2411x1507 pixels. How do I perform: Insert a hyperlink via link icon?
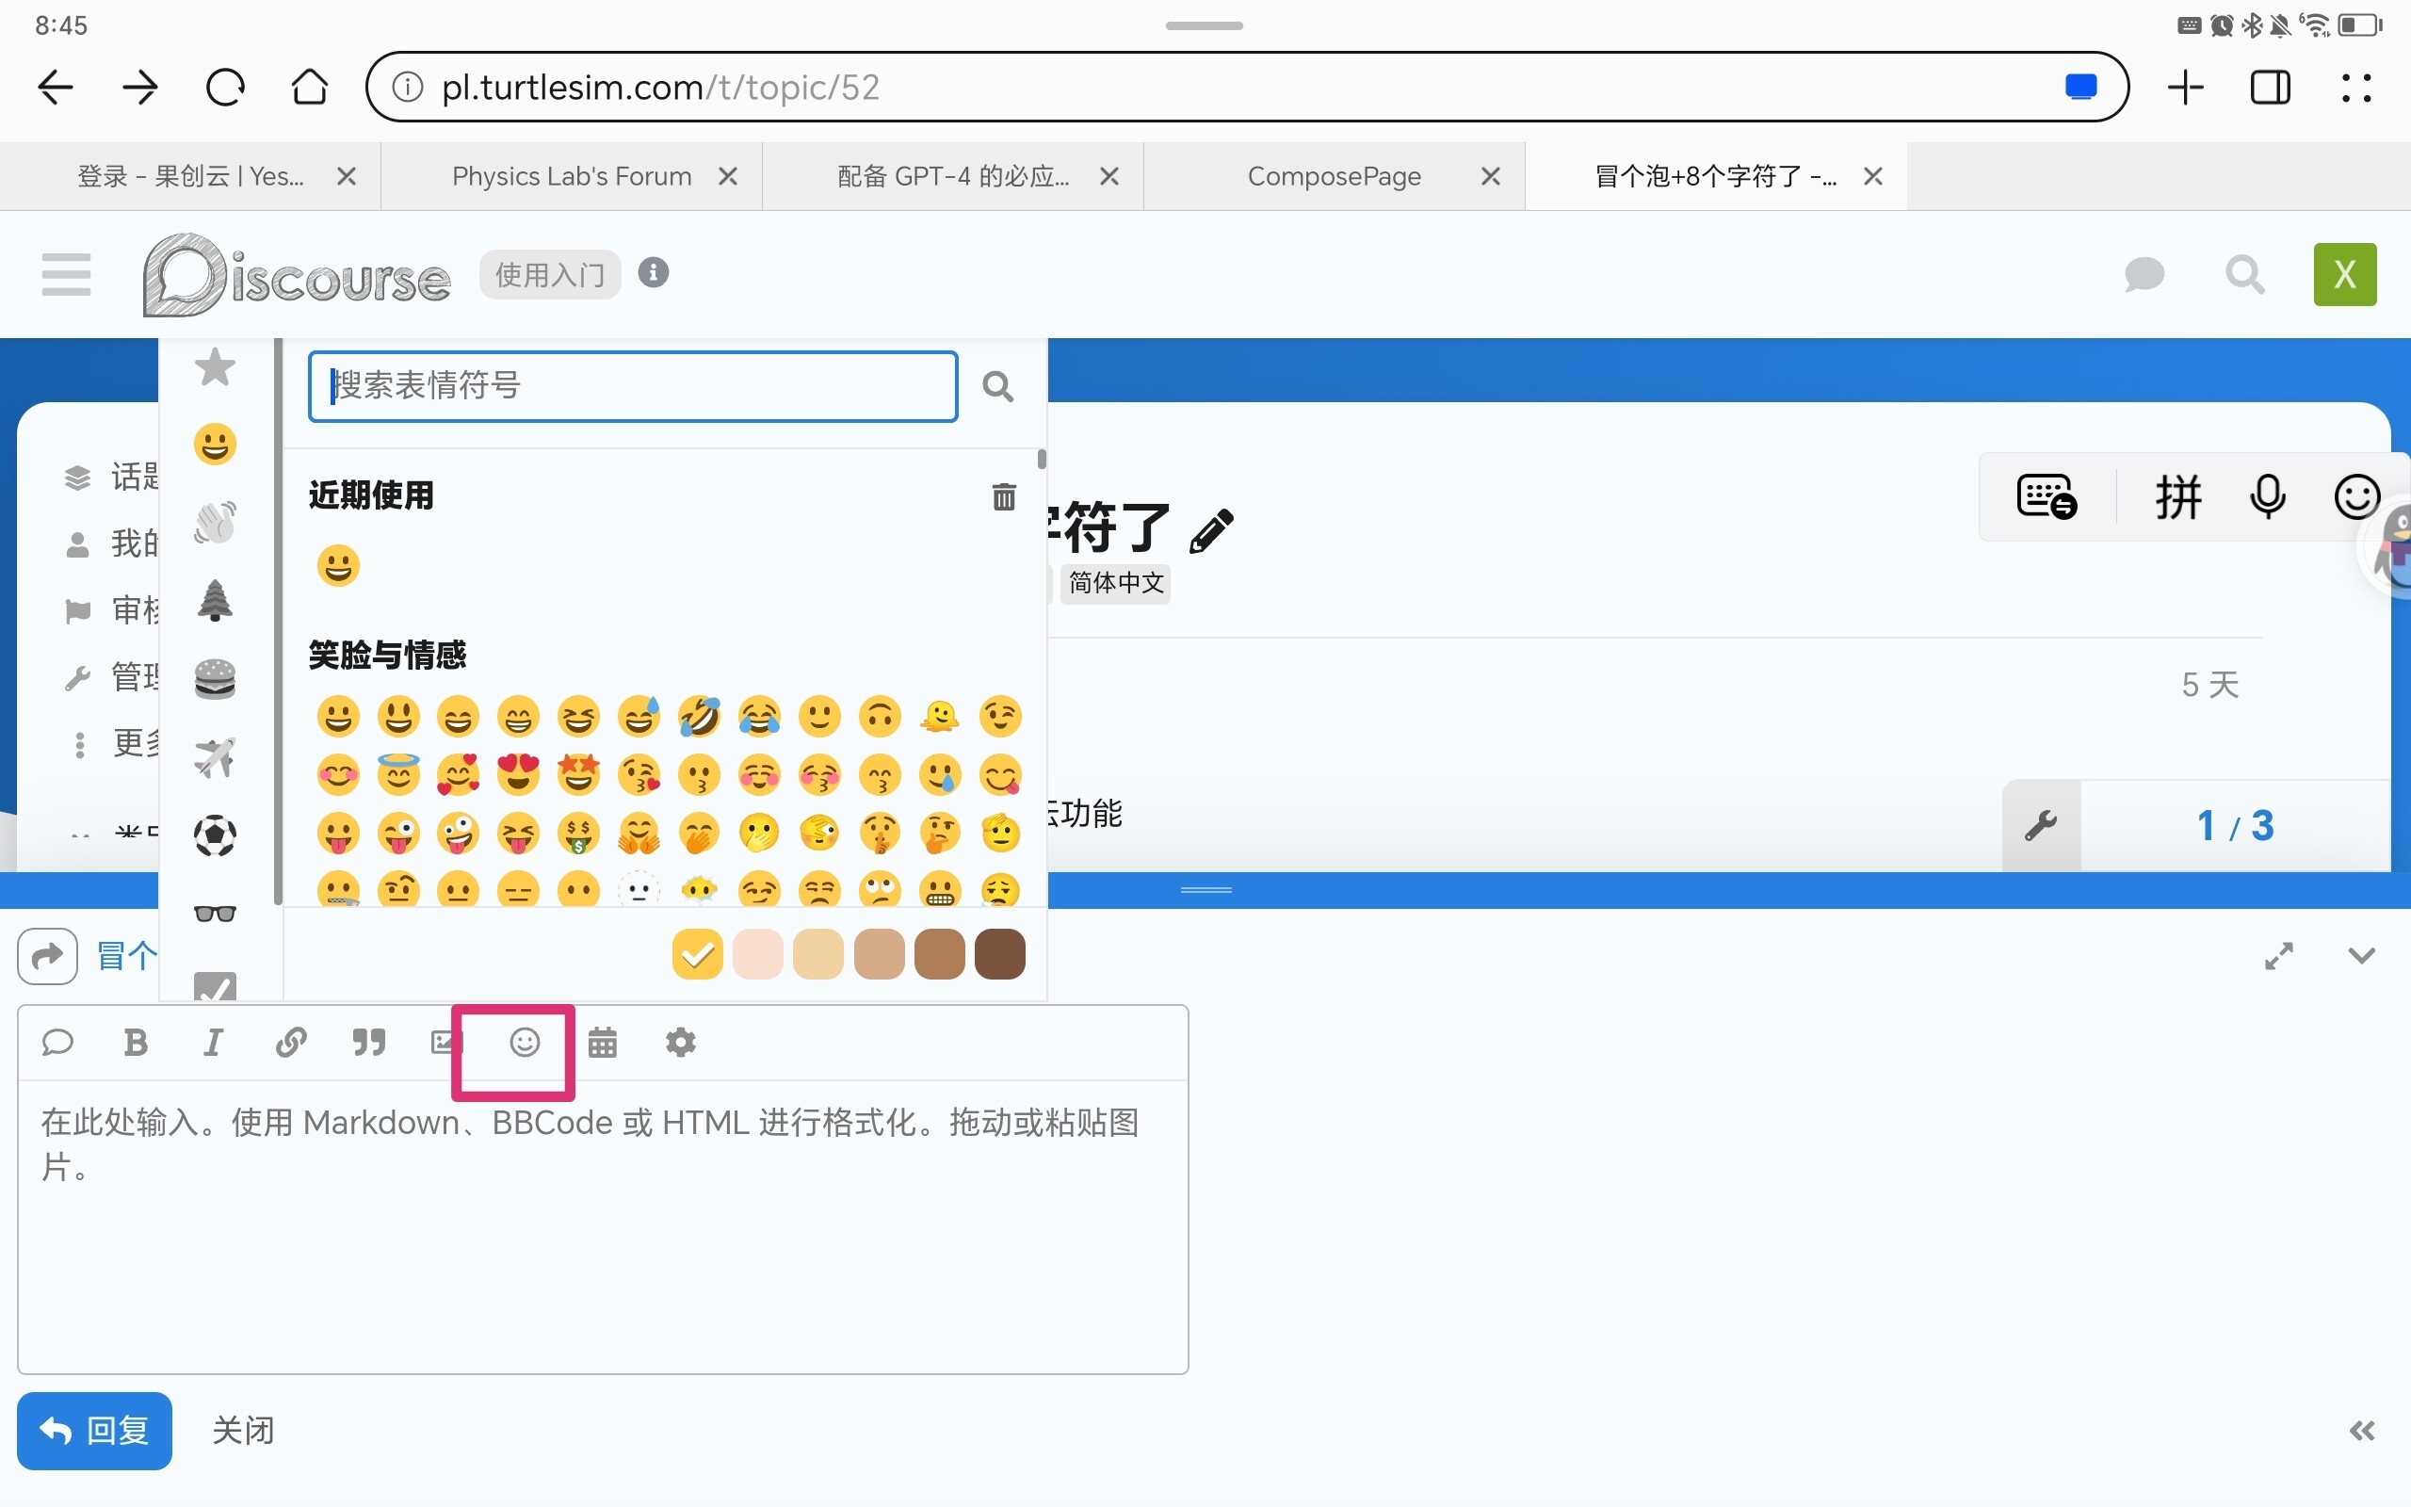pyautogui.click(x=290, y=1043)
